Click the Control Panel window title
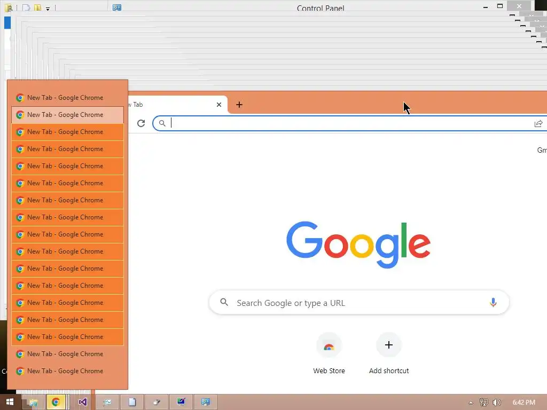The height and width of the screenshot is (410, 547). pyautogui.click(x=321, y=7)
